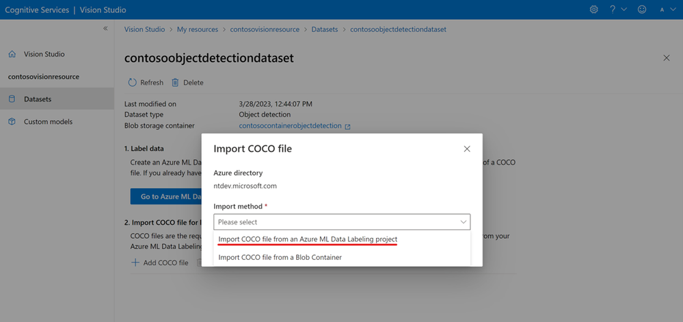The width and height of the screenshot is (683, 322).
Task: Click the 1. Label data heading
Action: 144,148
